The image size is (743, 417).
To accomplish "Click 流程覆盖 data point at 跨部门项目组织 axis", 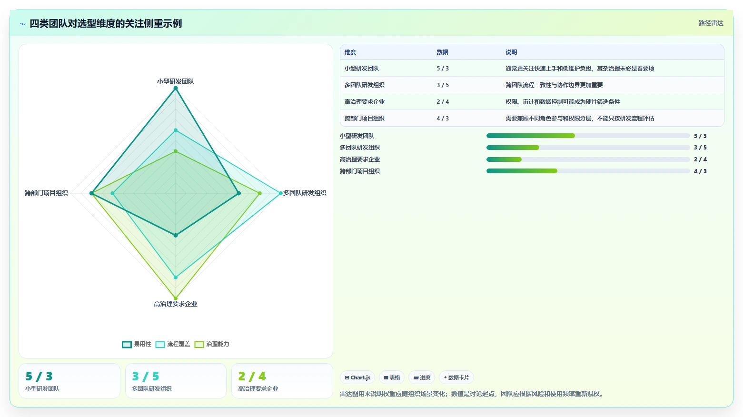I will coord(113,193).
